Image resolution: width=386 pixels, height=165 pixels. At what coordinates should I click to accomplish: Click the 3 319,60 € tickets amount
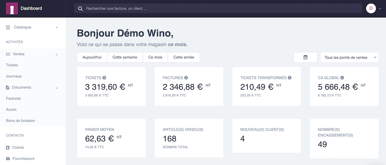click(x=105, y=87)
